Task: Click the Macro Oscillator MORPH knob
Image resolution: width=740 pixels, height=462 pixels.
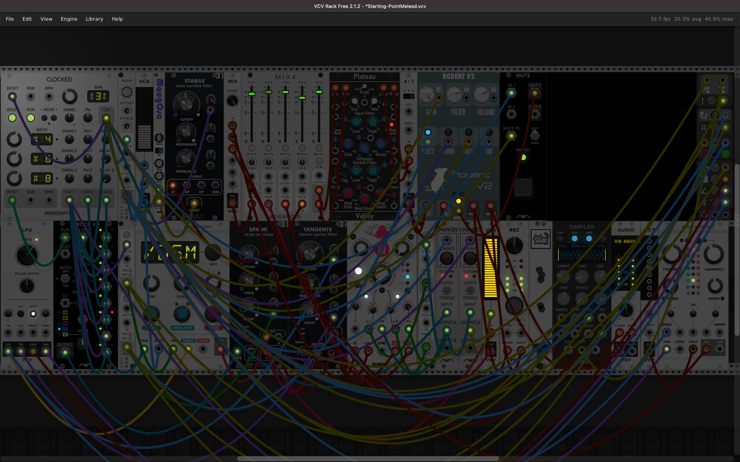Action: point(715,286)
